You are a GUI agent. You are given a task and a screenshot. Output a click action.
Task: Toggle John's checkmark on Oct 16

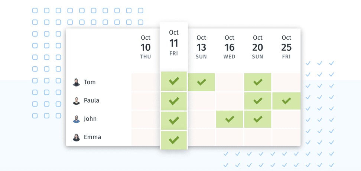pyautogui.click(x=230, y=119)
